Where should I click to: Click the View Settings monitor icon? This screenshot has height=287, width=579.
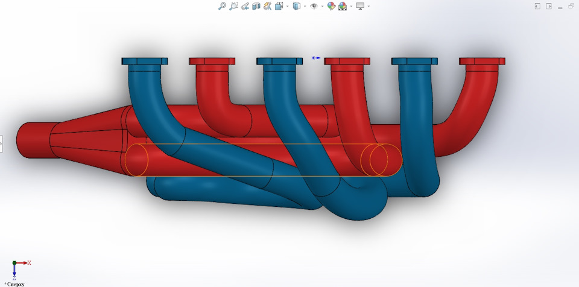pyautogui.click(x=360, y=6)
